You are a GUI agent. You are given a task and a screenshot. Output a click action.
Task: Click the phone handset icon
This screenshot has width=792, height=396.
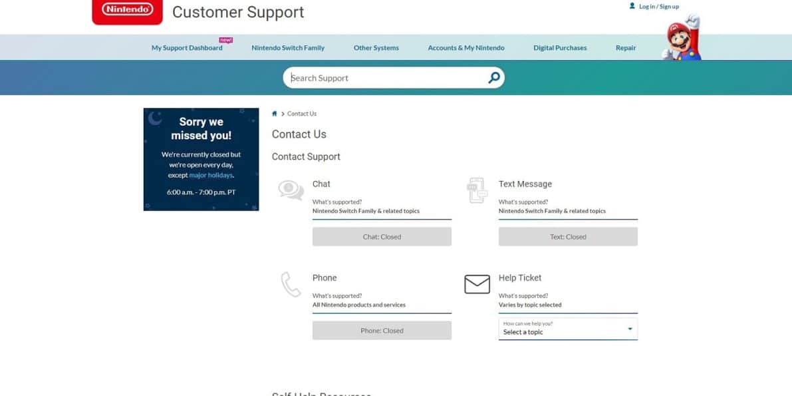point(291,284)
